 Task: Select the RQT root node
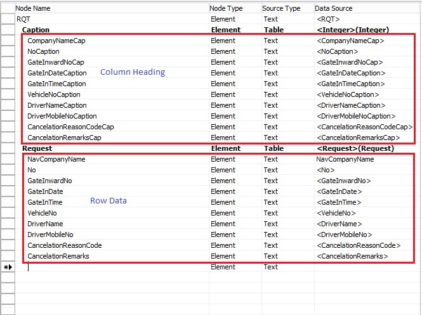23,19
